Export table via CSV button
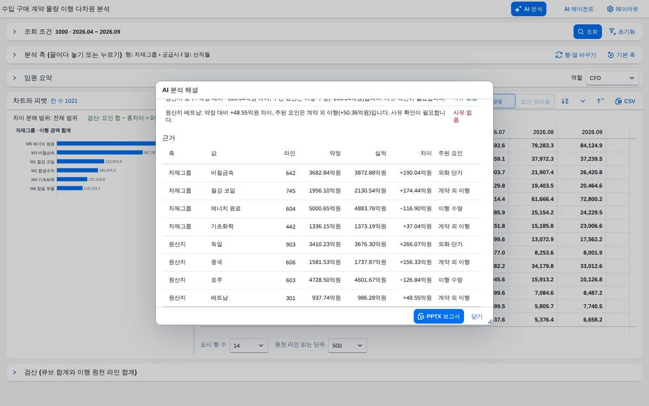This screenshot has height=406, width=649. point(625,101)
